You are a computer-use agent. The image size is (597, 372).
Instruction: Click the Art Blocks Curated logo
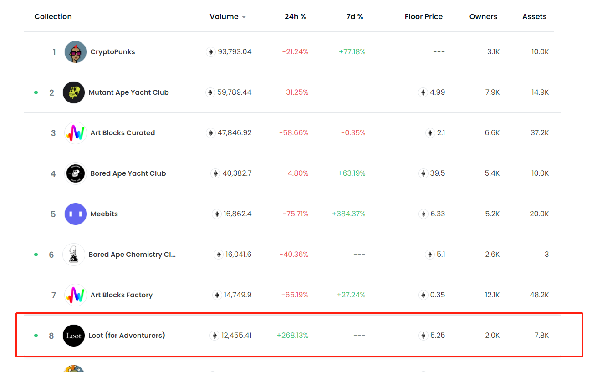point(76,133)
